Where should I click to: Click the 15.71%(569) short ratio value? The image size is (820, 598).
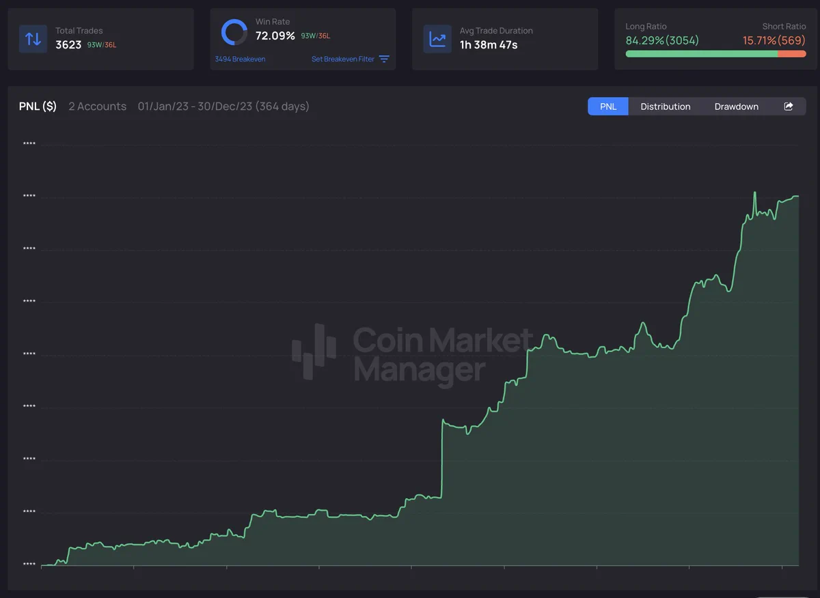[x=774, y=40]
